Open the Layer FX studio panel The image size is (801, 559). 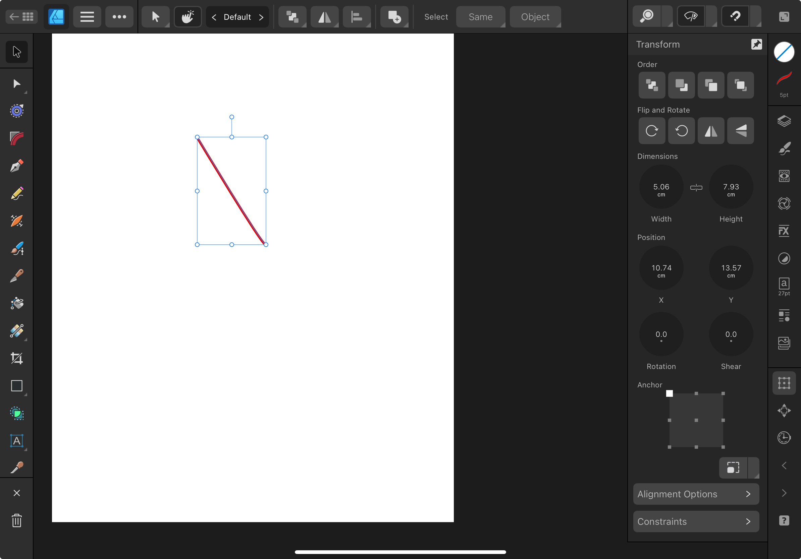point(784,231)
